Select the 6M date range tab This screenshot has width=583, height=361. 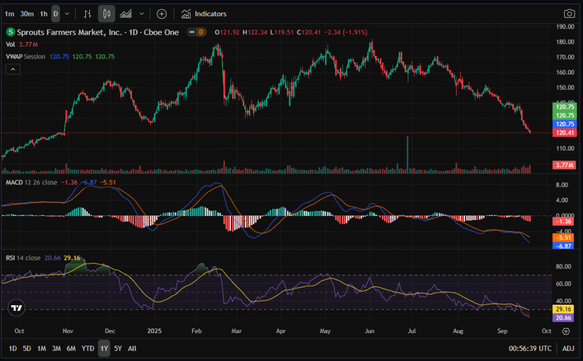[x=71, y=348]
